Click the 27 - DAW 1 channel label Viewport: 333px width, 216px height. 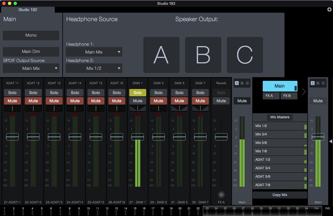point(138,202)
